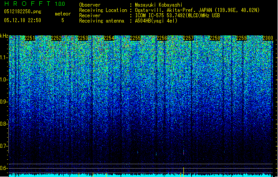Viewport: 278px width, 177px height.
Task: Click the 2257 time marker label
Action: point(188,38)
